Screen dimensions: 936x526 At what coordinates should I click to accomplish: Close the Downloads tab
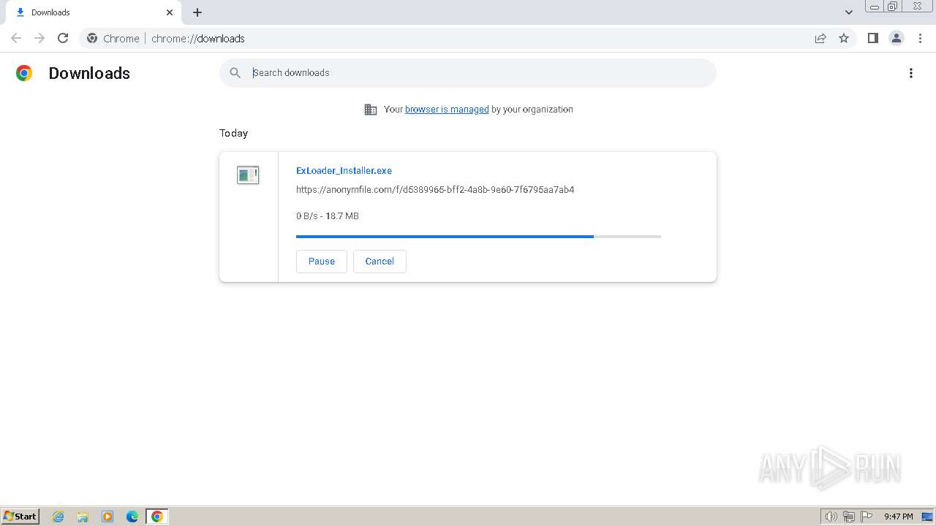tap(170, 12)
